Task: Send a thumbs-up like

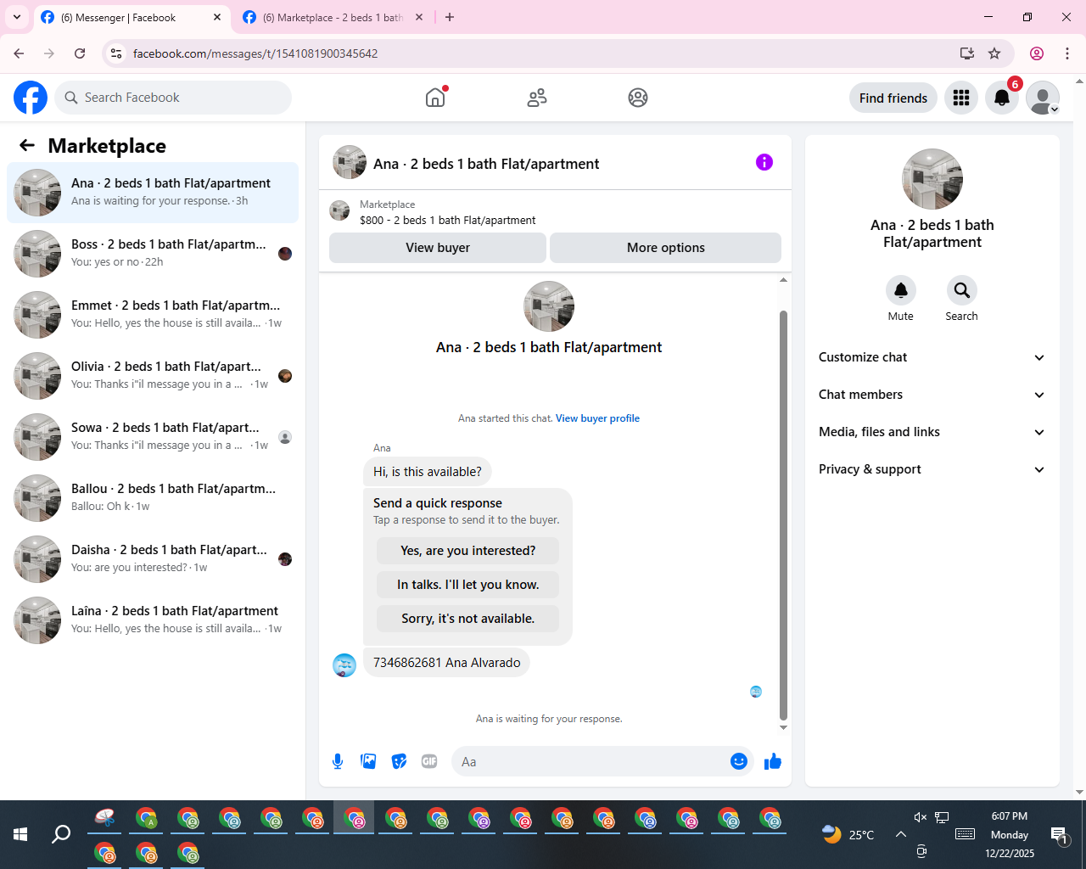Action: tap(773, 761)
